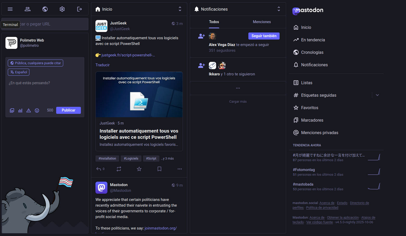The image size is (406, 236).
Task: Bookmark the JustGeek post
Action: click(159, 169)
